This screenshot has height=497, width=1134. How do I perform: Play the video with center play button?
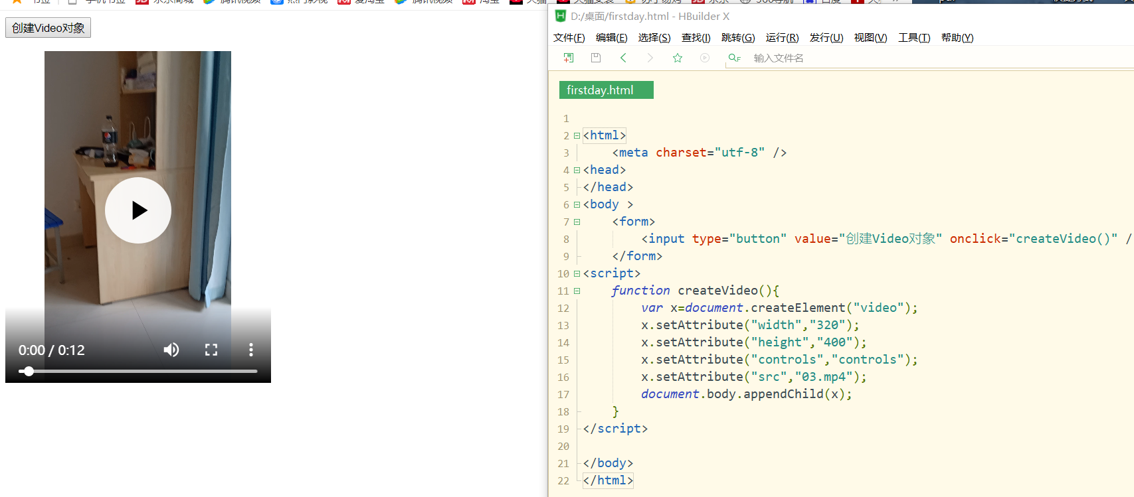(x=138, y=210)
